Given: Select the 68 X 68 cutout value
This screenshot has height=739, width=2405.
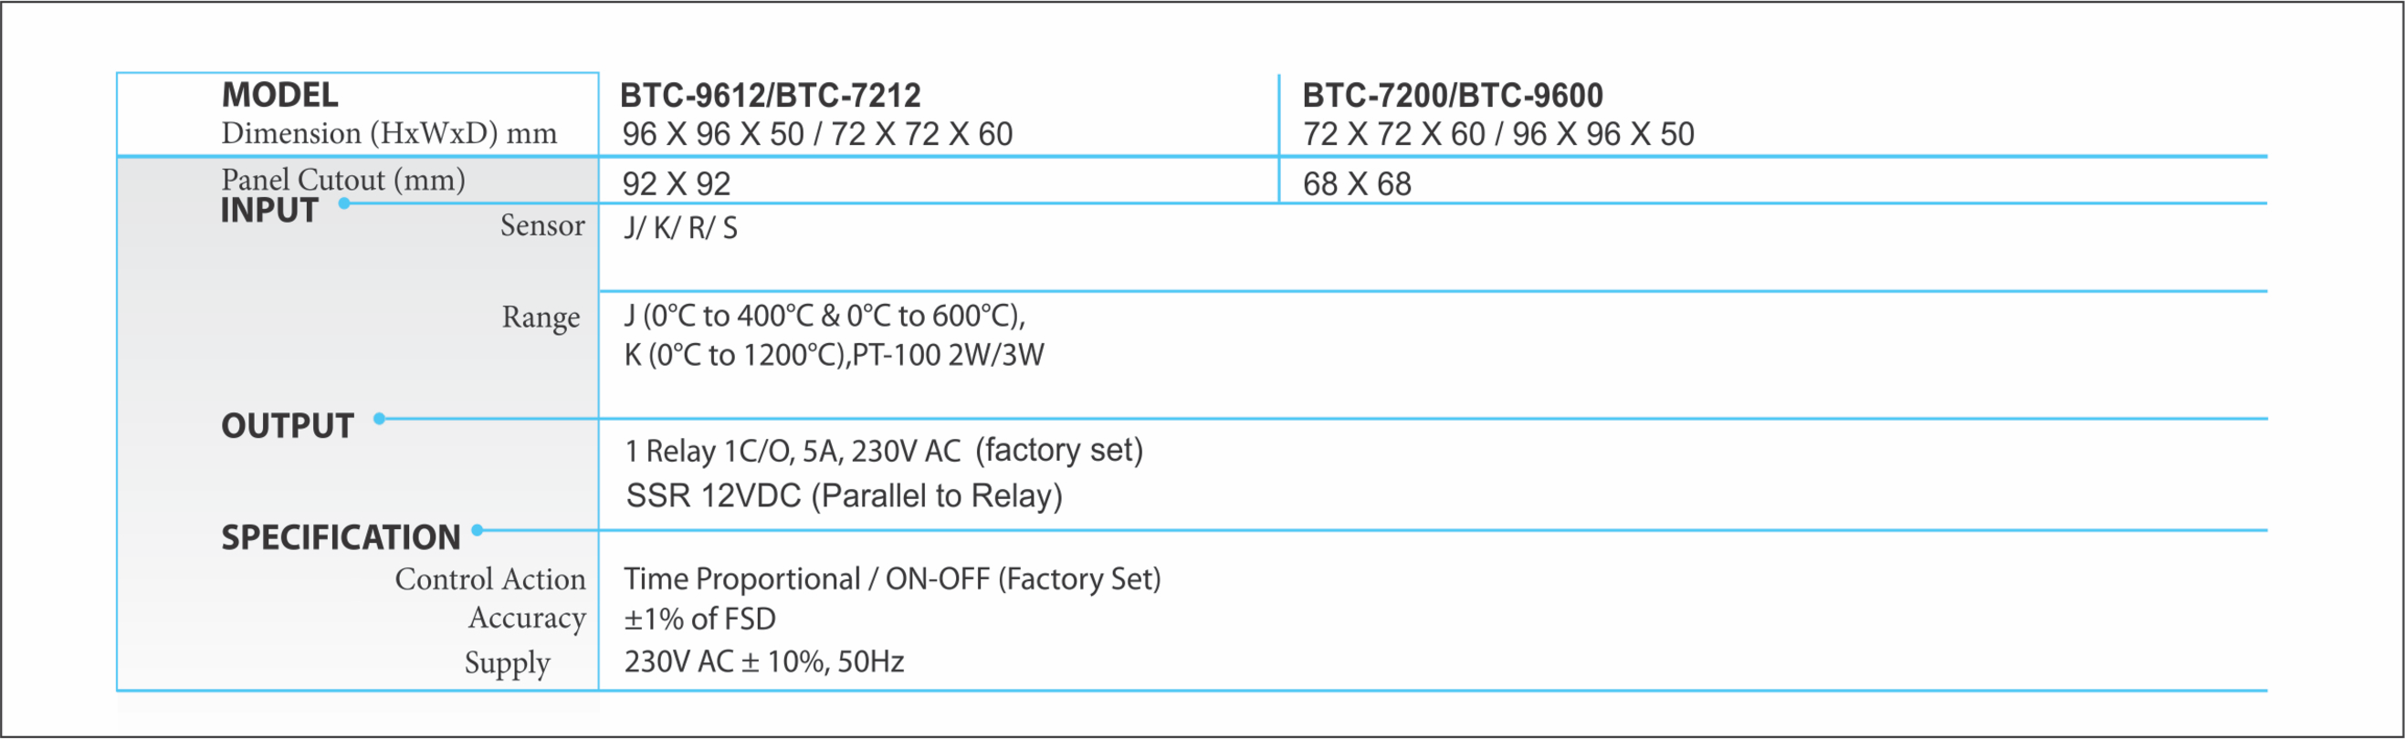Looking at the screenshot, I should pyautogui.click(x=1358, y=183).
